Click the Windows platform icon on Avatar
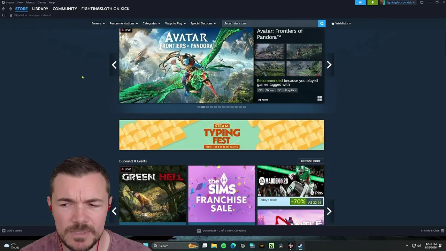Screen dimensions: 446x251 320,99
